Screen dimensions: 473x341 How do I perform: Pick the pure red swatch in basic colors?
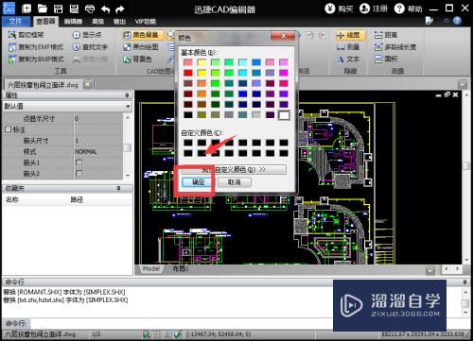pyautogui.click(x=188, y=73)
